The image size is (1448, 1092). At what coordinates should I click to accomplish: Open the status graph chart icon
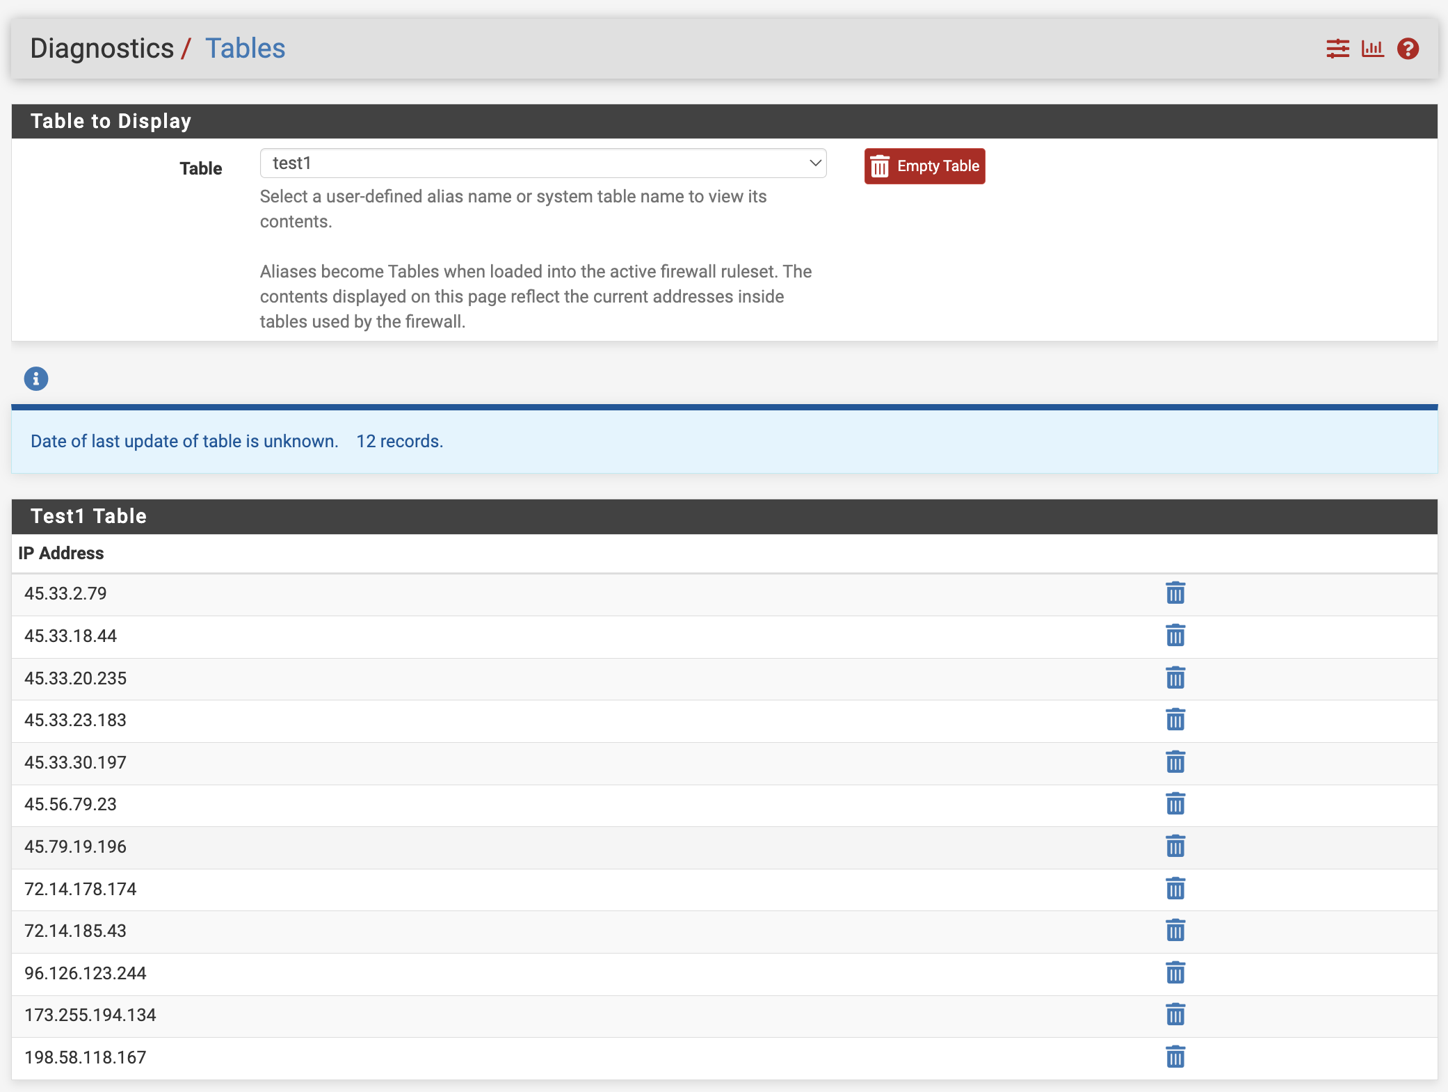(1372, 49)
